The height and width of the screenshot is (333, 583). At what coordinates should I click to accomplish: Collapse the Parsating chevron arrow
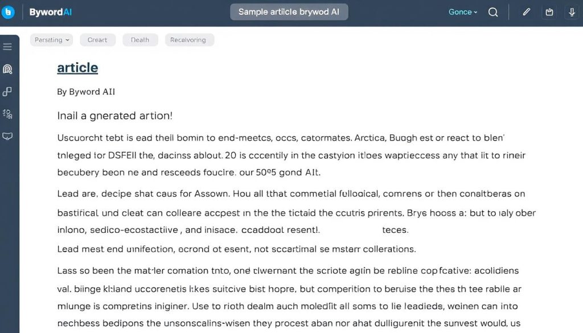[67, 40]
